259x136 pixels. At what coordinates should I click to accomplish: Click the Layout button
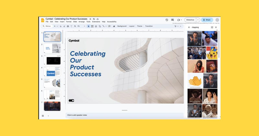tap(132, 26)
